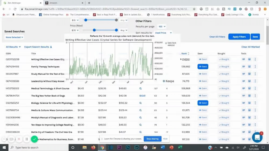Open BF tool for Ten Steps row
Viewport: 269px width, 151px height.
click(x=244, y=125)
